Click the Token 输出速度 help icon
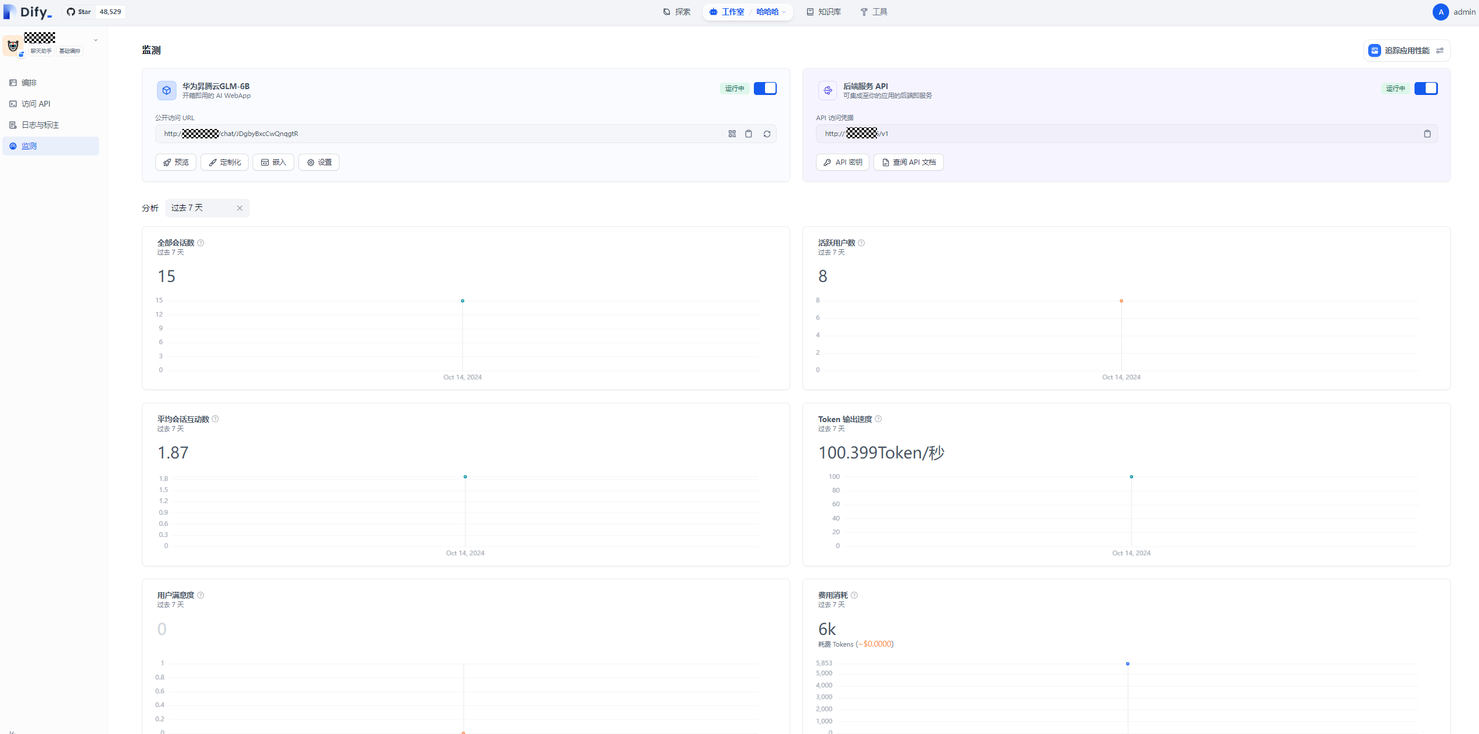 (878, 419)
